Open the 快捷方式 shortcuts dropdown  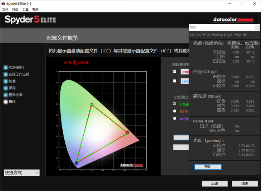coord(22,173)
